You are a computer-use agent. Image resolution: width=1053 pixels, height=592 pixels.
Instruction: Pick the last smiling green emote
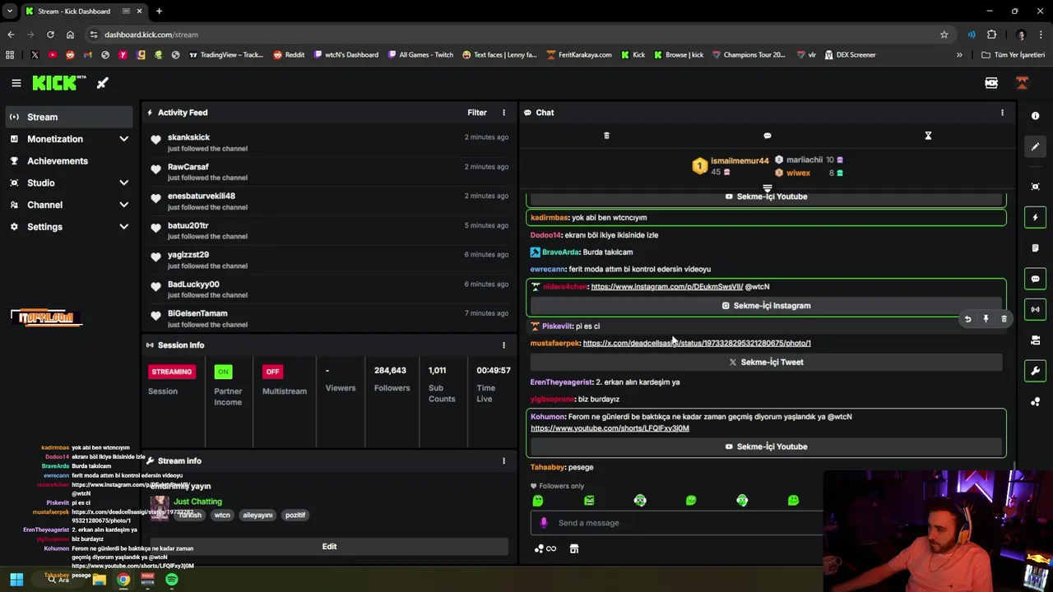click(x=793, y=500)
